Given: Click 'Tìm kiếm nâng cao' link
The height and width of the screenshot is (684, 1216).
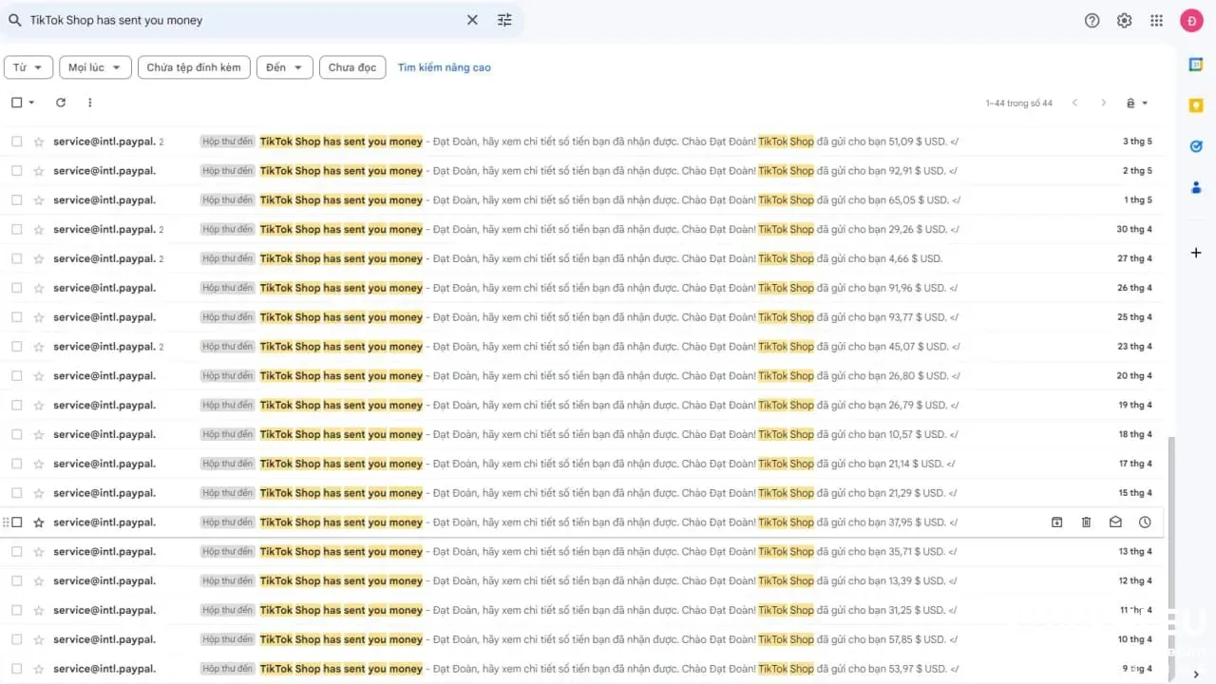Looking at the screenshot, I should pyautogui.click(x=445, y=67).
